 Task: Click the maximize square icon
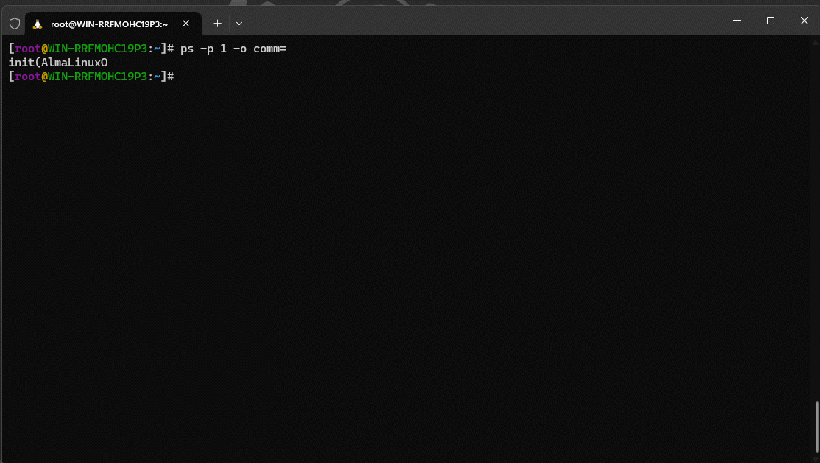coord(771,20)
